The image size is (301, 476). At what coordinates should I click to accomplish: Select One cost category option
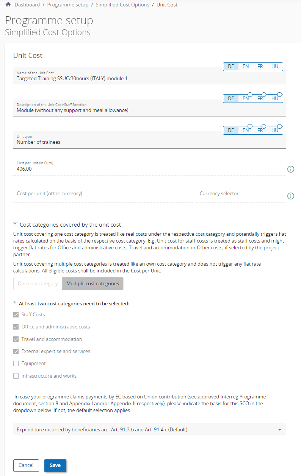tap(38, 283)
